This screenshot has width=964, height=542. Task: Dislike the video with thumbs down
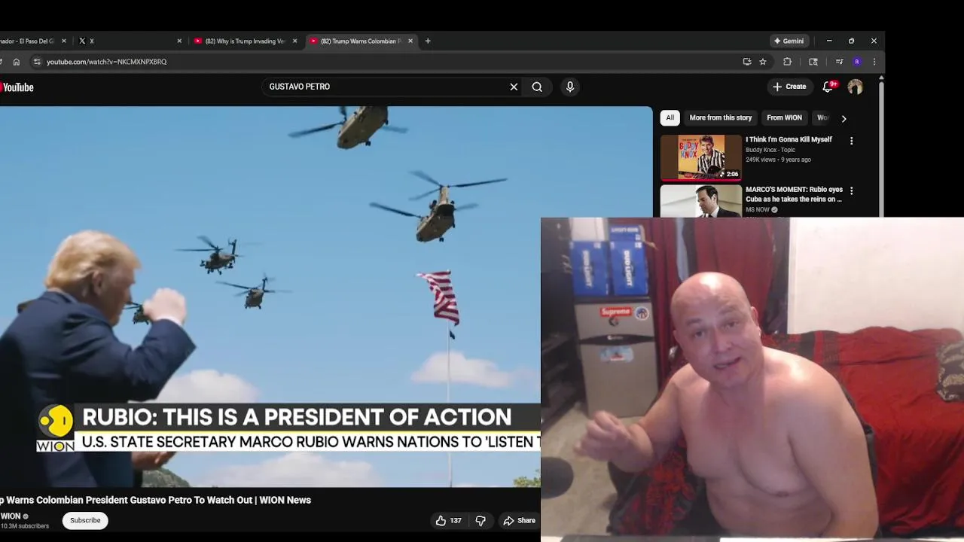[x=480, y=520]
